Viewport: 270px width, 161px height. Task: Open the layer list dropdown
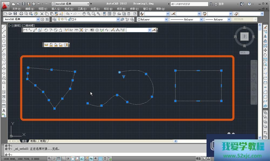pos(118,19)
